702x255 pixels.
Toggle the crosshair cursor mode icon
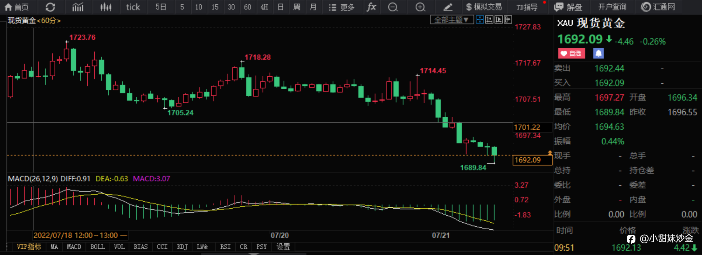tap(480, 19)
